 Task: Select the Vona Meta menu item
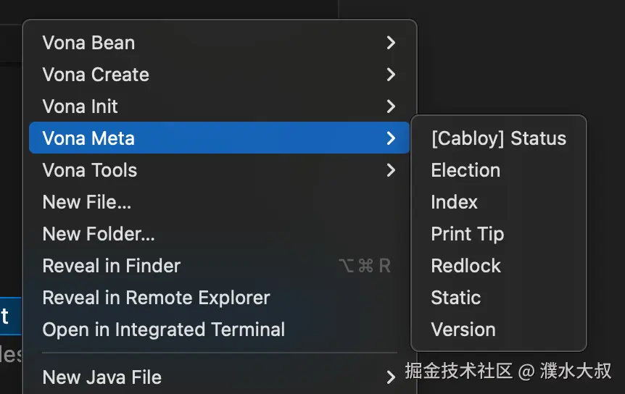click(x=89, y=138)
